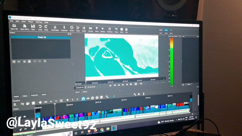Append a clip with the timeline plus button
Image resolution: width=242 pixels, height=136 pixels.
tap(40, 102)
